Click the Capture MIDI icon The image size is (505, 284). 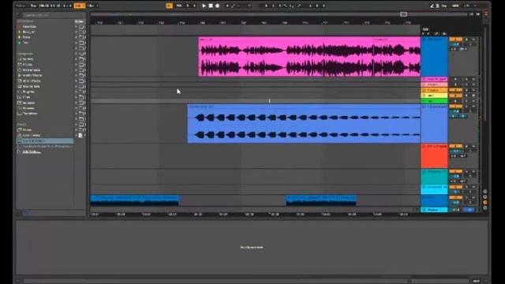pos(249,6)
